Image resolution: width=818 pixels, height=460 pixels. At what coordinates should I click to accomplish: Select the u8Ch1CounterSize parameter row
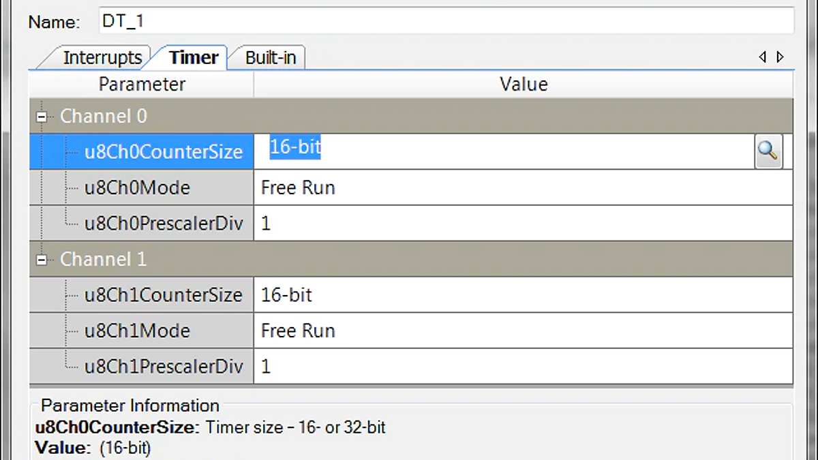click(163, 294)
